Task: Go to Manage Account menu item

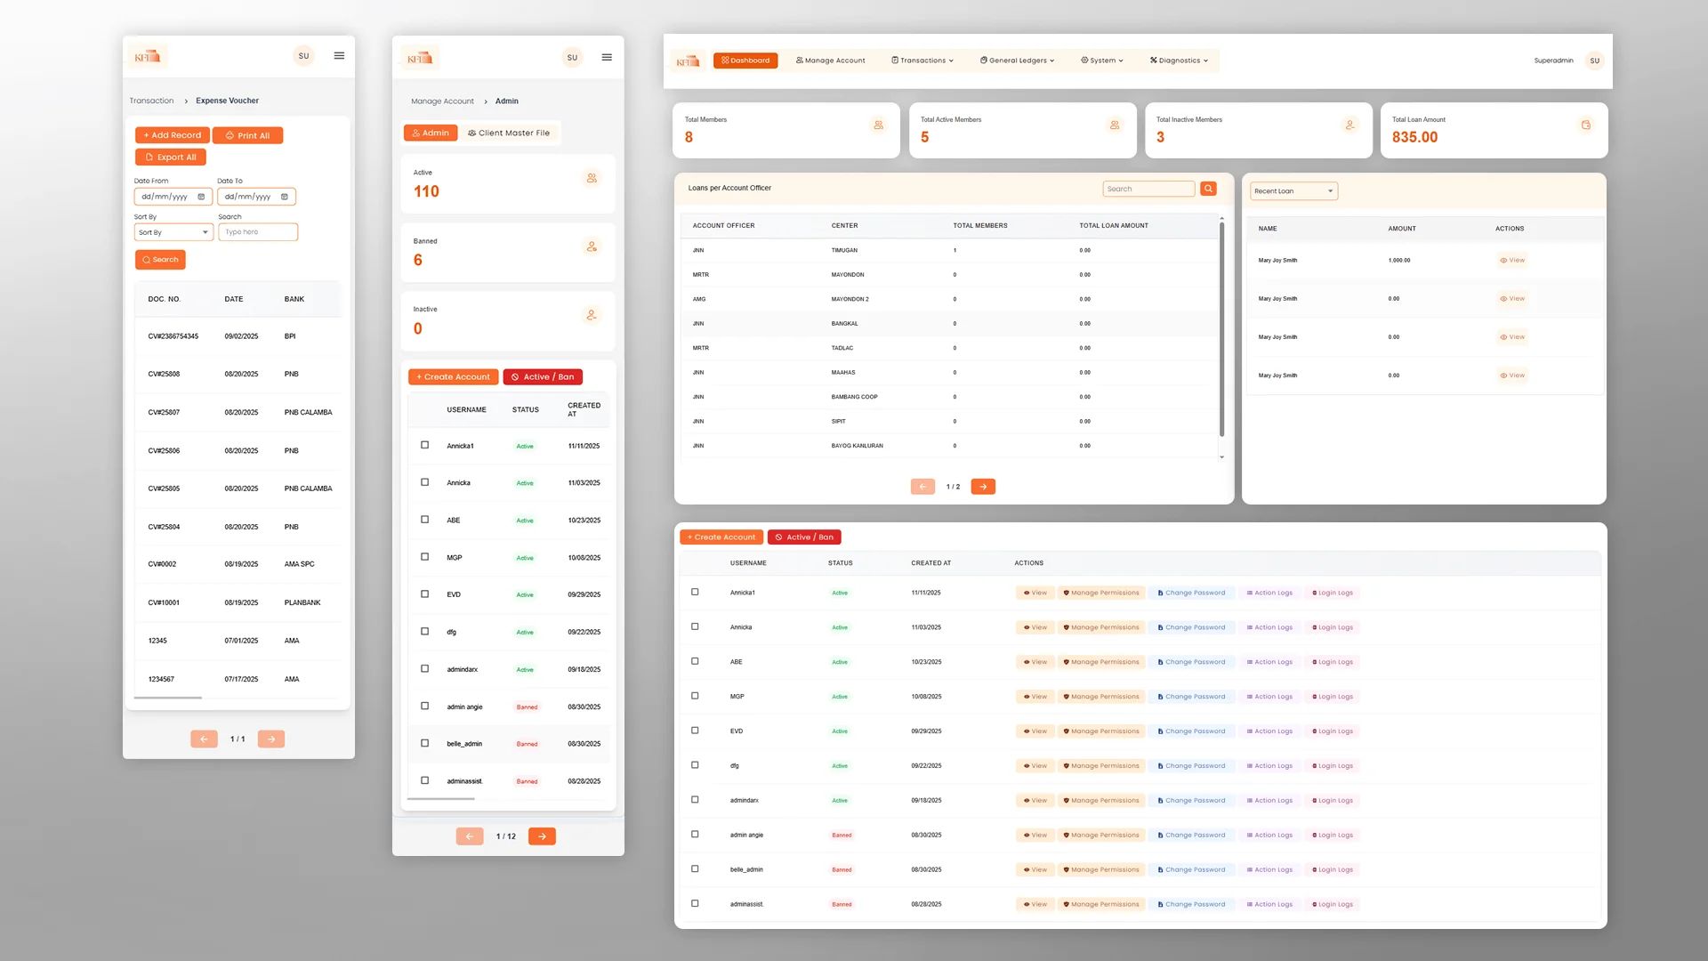Action: pos(830,61)
